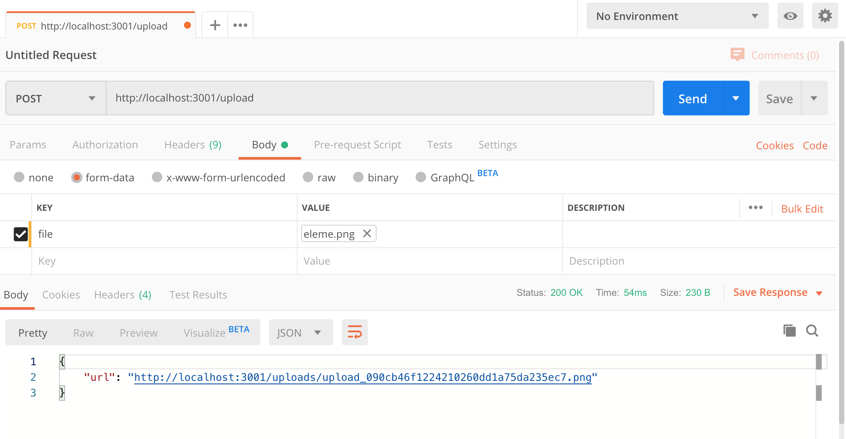Viewport: 846px width, 439px height.
Task: Open the No Environment dropdown
Action: point(677,16)
